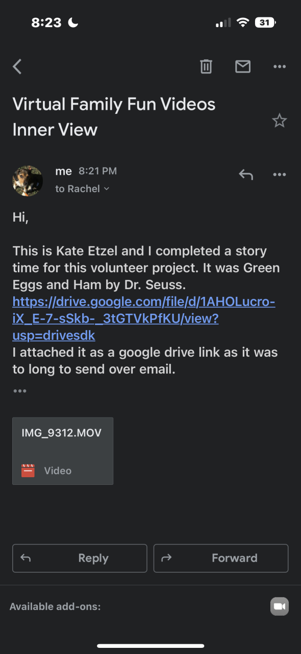Tap the Forward button
This screenshot has height=654, width=301.
tap(221, 558)
